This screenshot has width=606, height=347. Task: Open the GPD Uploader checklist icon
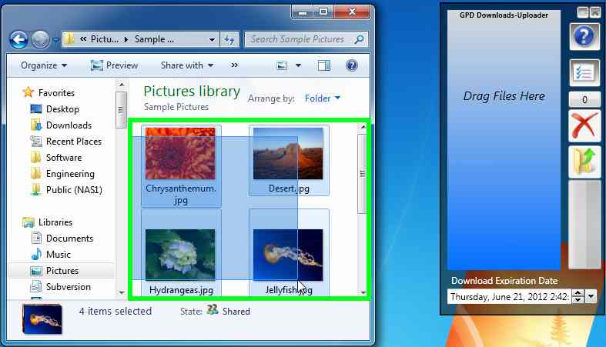coord(584,72)
